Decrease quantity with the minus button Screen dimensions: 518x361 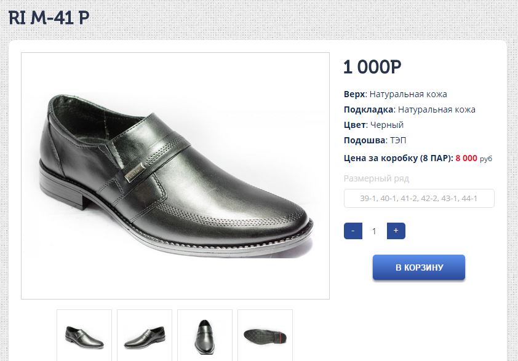353,231
